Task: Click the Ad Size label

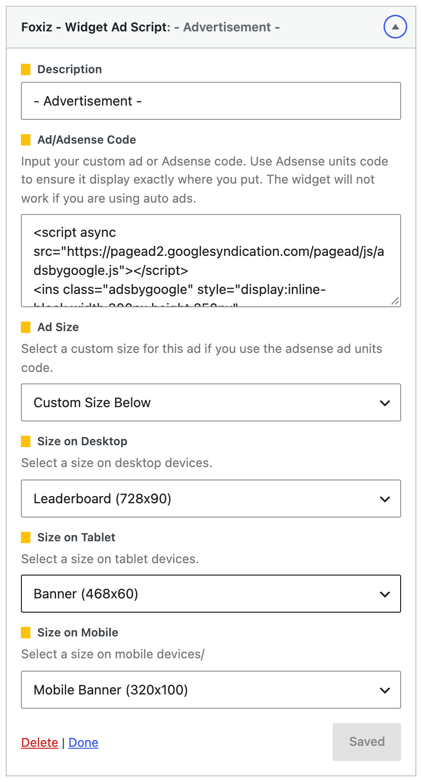Action: (58, 327)
